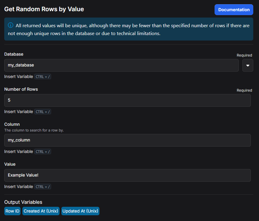259x221 pixels.
Task: Click Insert Variable under Number of Rows
Action: [18, 112]
